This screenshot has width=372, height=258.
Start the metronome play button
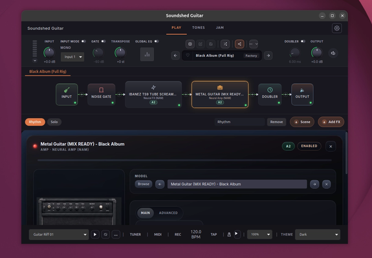click(237, 234)
